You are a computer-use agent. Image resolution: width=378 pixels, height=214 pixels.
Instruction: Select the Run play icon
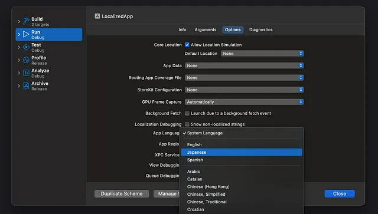pos(26,34)
